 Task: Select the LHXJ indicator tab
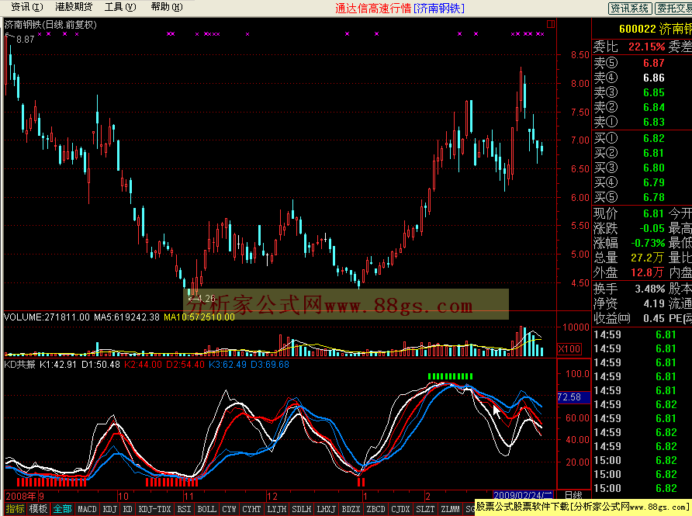point(326,509)
